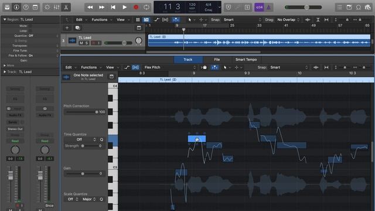The height and width of the screenshot is (211, 375).
Task: Click the Add Track plus button
Action: (x=67, y=28)
